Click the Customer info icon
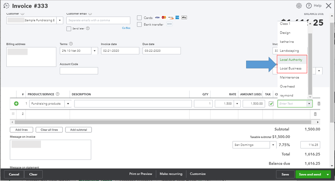Image resolution: width=335 pixels, height=181 pixels. [22, 13]
